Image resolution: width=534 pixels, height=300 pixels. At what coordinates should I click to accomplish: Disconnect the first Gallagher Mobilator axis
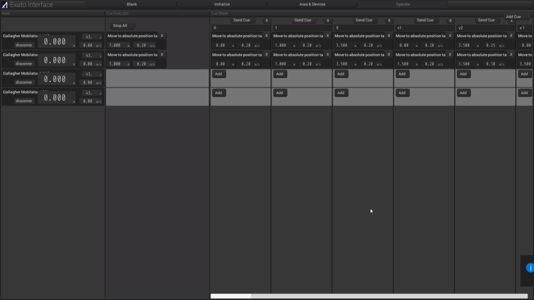24,45
